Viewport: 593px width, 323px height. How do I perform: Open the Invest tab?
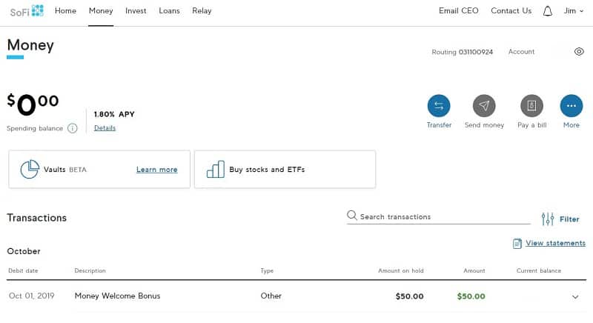pyautogui.click(x=136, y=11)
